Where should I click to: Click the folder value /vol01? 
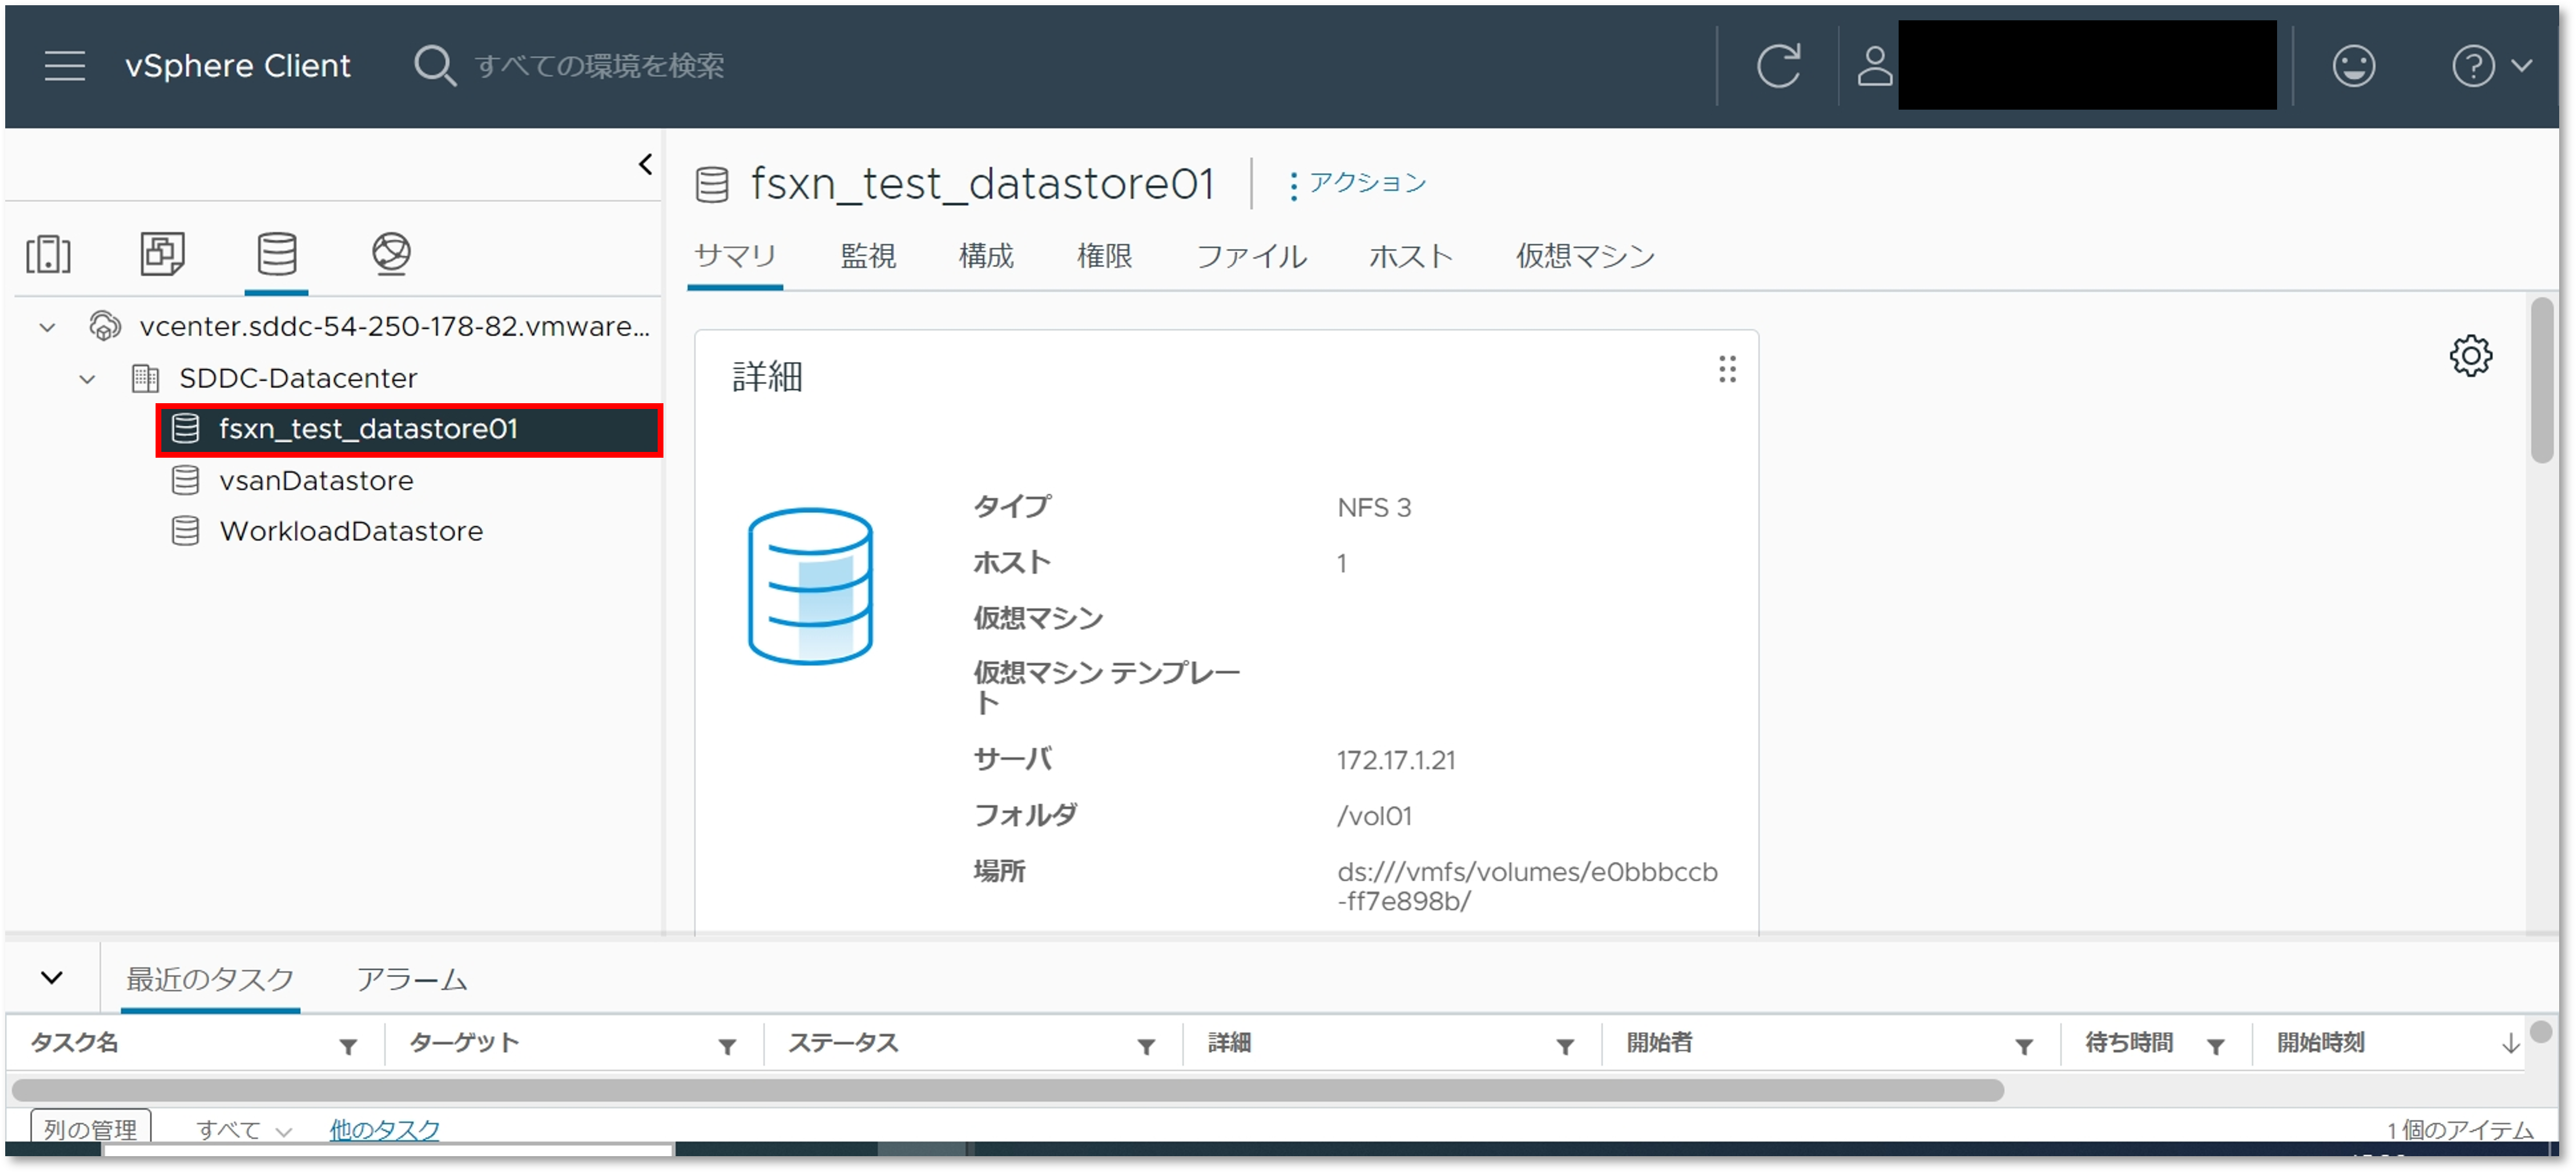click(x=1374, y=816)
